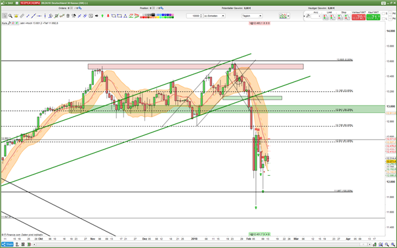Select the long diagonal trend line tool
397x248 pixels.
click(33, 16)
